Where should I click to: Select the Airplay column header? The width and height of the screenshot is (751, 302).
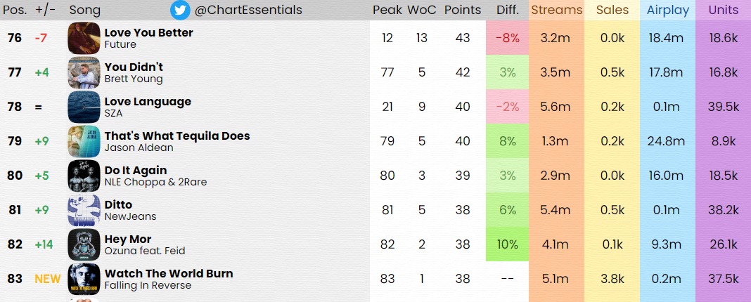[x=667, y=10]
